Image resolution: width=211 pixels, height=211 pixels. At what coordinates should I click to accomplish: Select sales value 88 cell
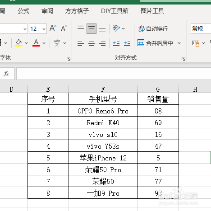(x=158, y=111)
